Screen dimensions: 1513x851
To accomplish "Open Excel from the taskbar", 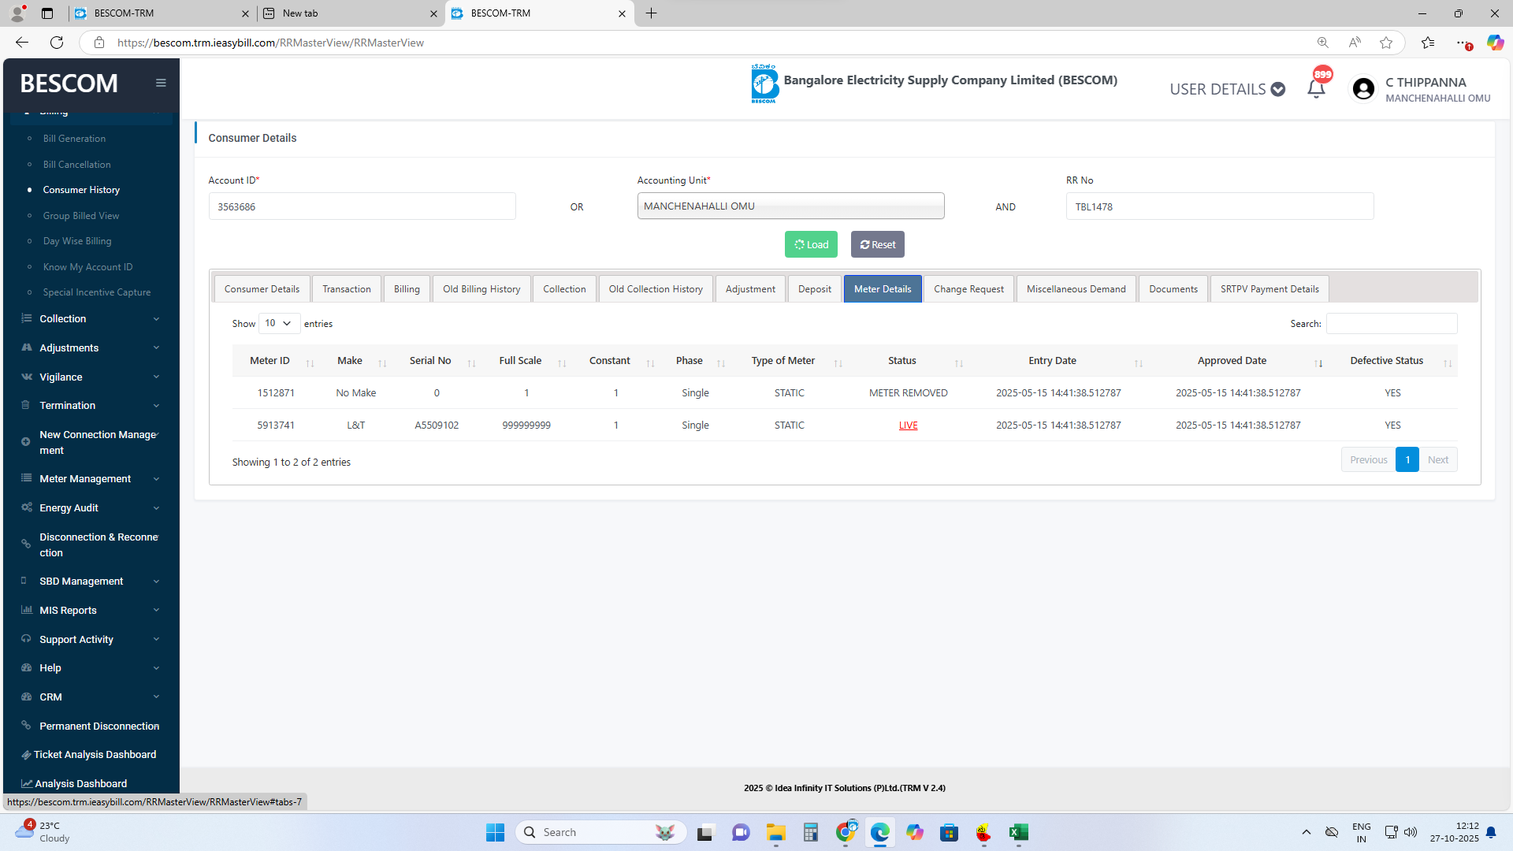I will tap(1018, 832).
